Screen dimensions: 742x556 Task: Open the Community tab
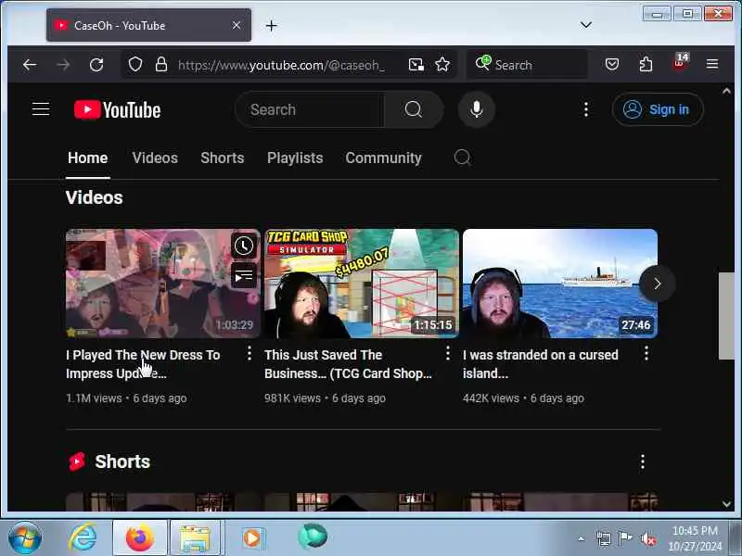click(x=383, y=158)
